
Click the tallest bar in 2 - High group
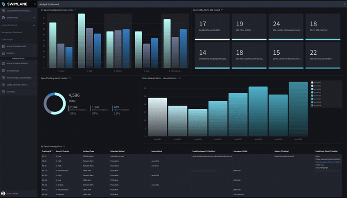81,41
